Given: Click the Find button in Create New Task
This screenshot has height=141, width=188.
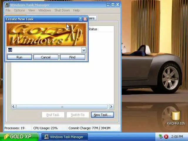Looking at the screenshot, I should pyautogui.click(x=73, y=57).
